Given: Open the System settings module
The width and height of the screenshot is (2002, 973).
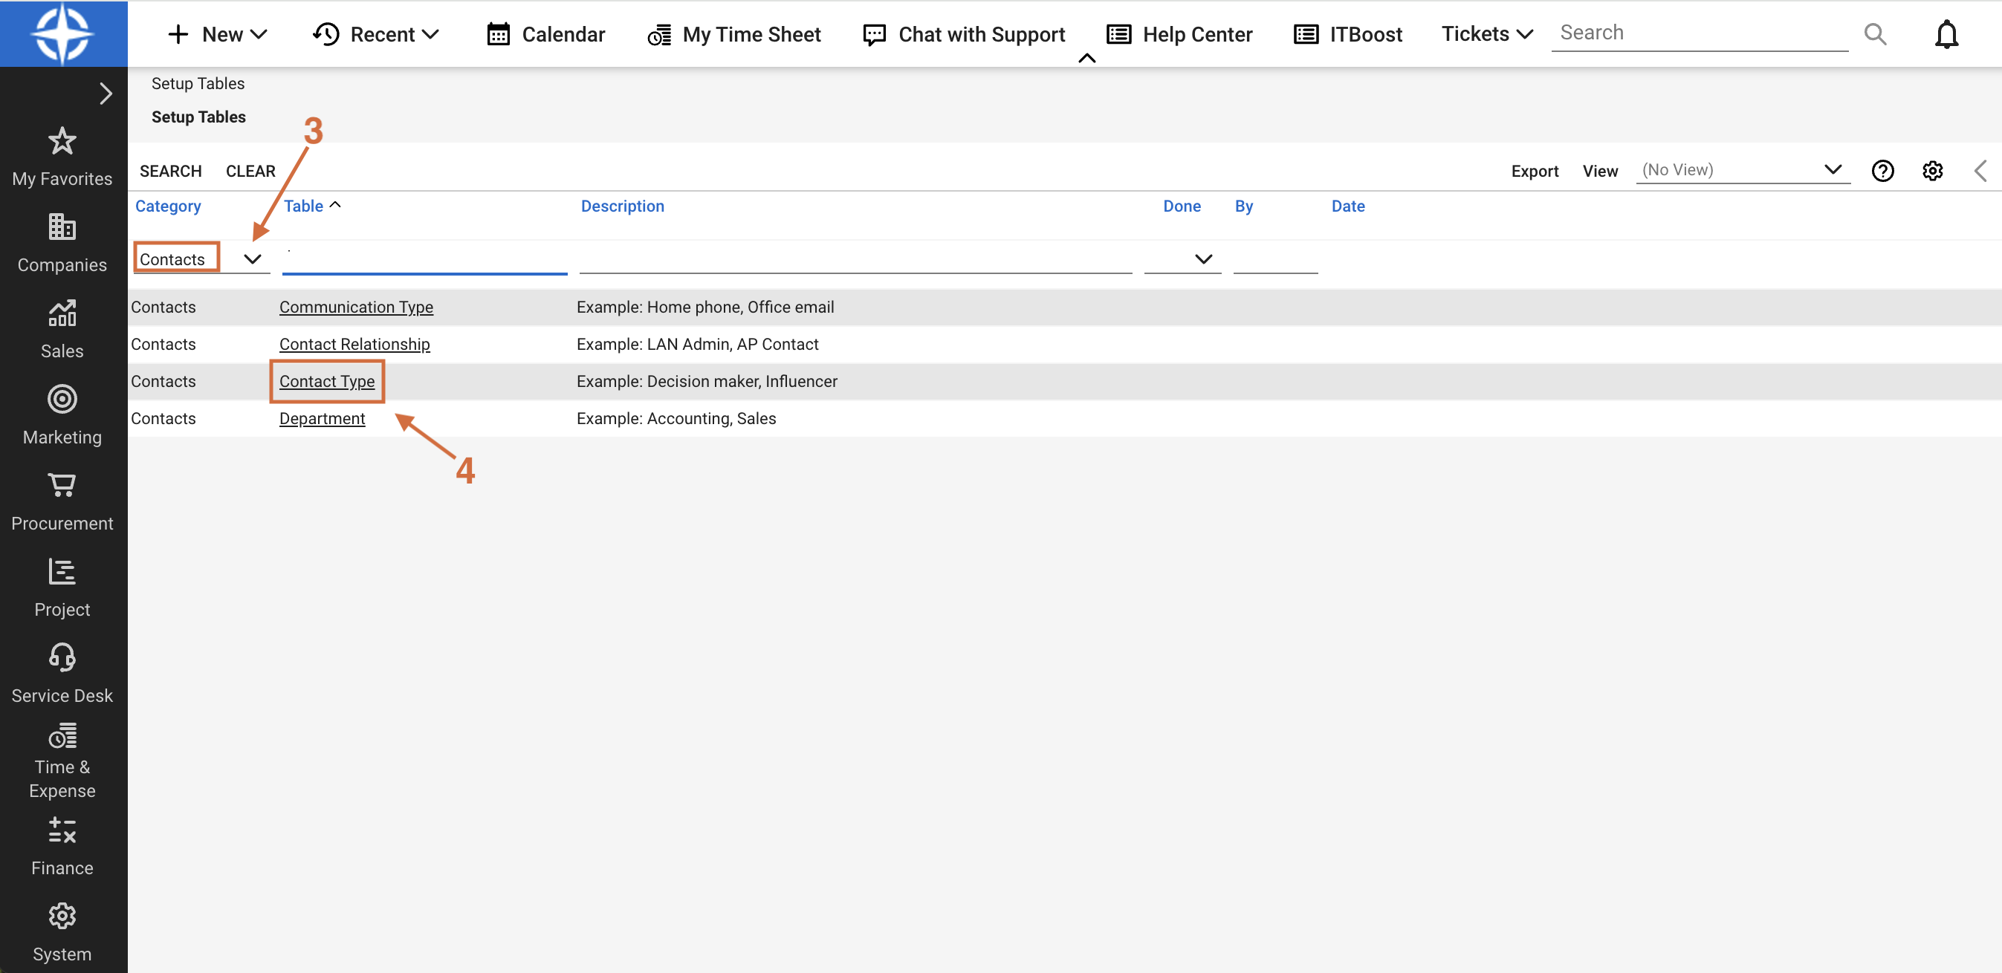Looking at the screenshot, I should (62, 928).
